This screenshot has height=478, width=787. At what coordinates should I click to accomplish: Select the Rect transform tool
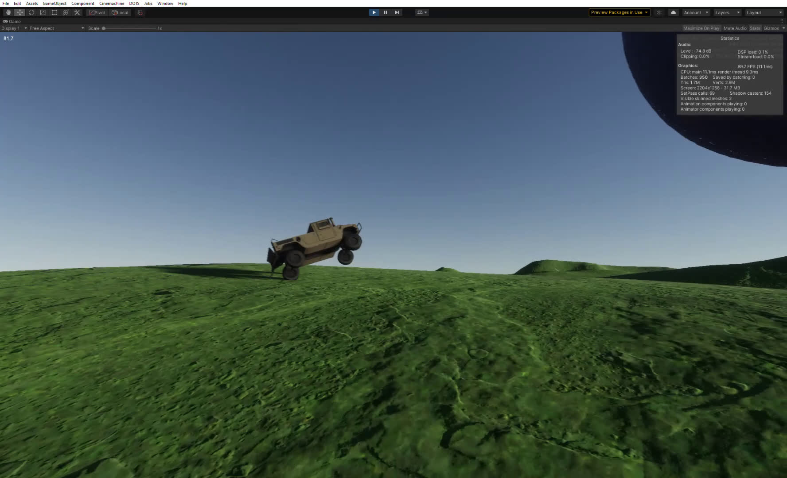[55, 12]
